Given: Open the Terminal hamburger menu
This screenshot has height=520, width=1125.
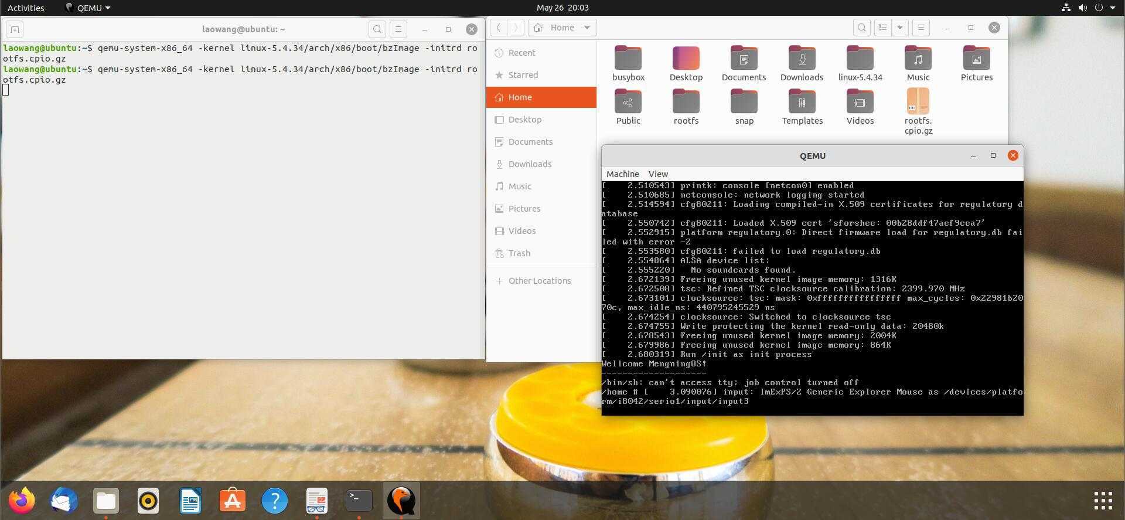Looking at the screenshot, I should pyautogui.click(x=398, y=29).
